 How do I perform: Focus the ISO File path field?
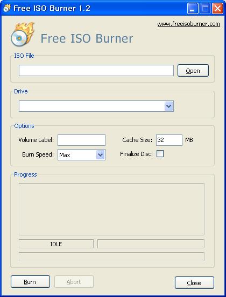96,70
